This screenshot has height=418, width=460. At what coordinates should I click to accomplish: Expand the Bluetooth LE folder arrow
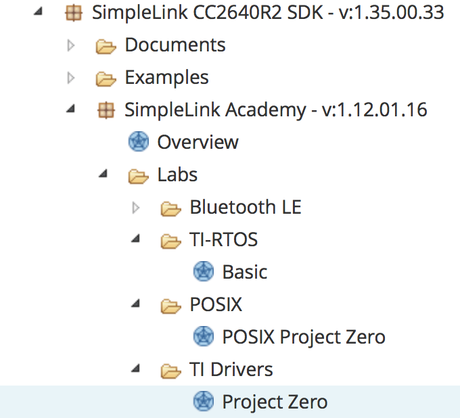pos(136,208)
